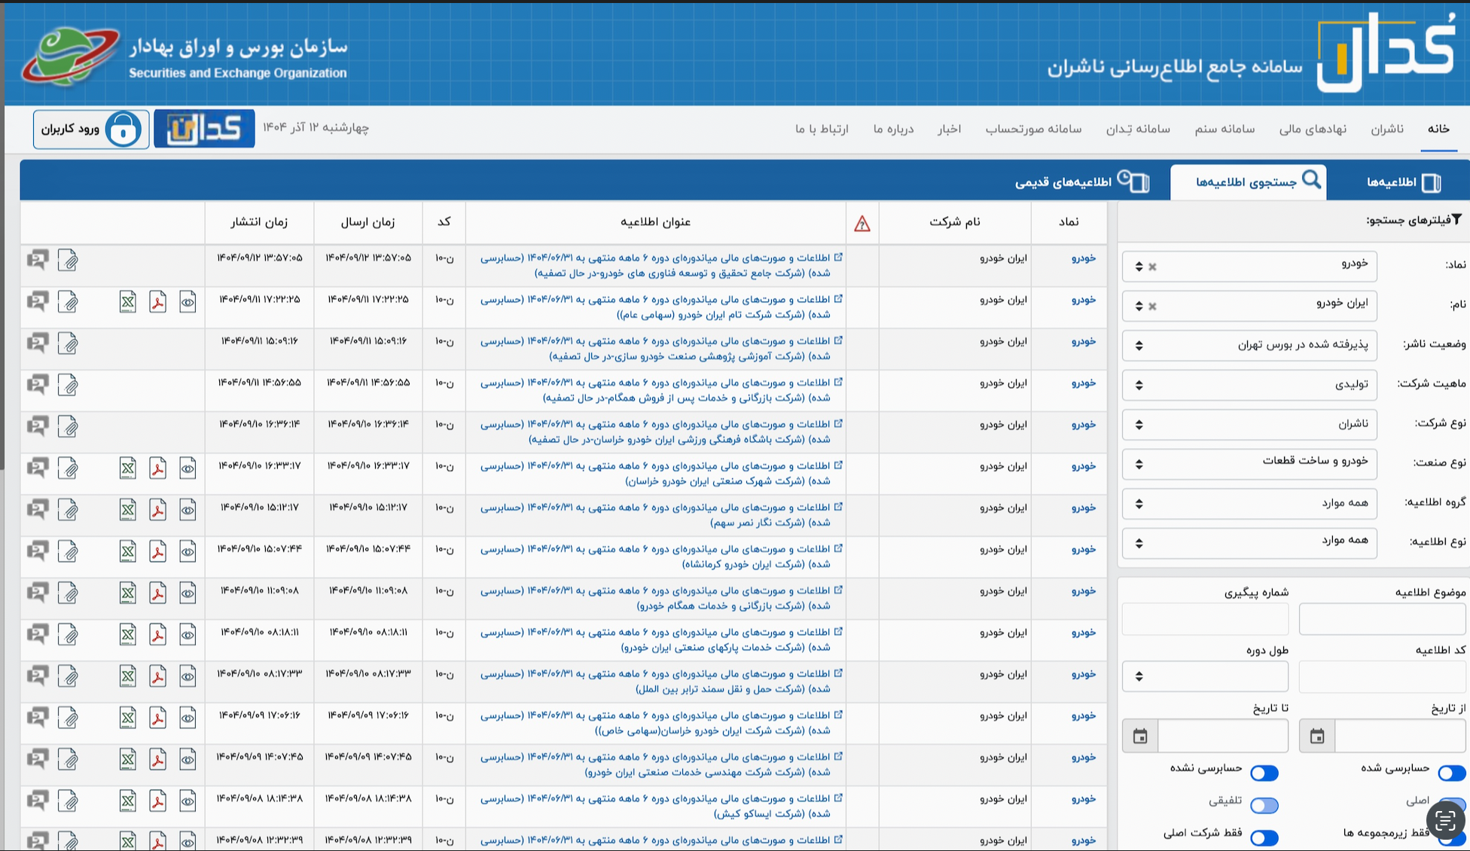Click the ورود کاربران login button
Image resolution: width=1470 pixels, height=851 pixels.
pyautogui.click(x=71, y=129)
